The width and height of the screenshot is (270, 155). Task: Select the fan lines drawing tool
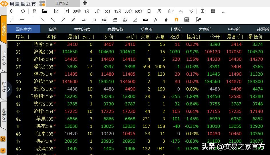click(x=125, y=20)
